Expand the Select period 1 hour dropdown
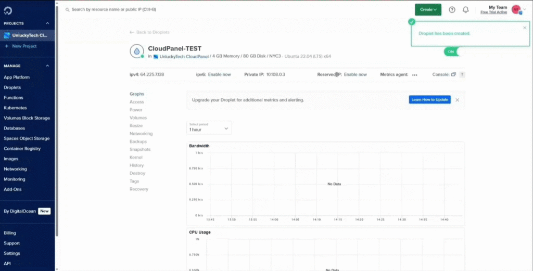 (209, 127)
